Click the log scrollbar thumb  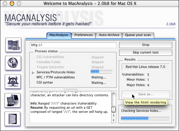pyautogui.click(x=114, y=109)
